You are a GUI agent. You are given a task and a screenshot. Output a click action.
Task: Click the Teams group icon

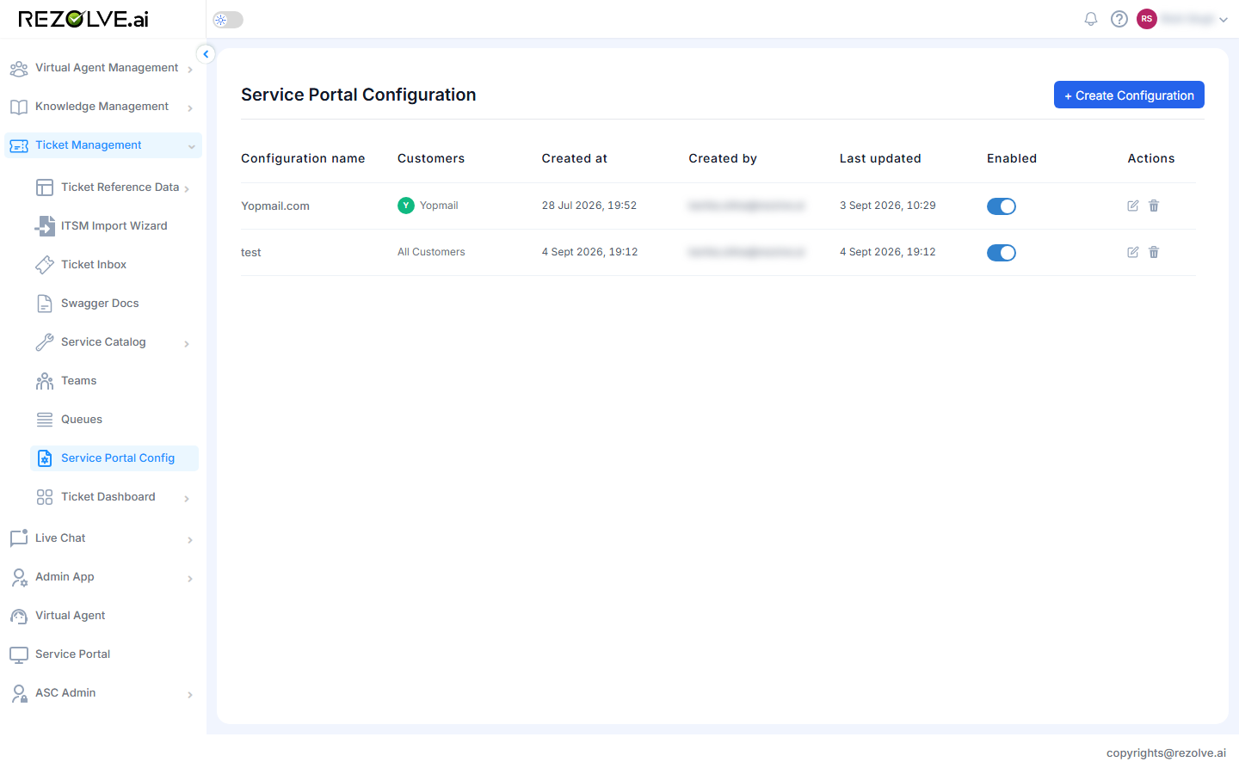pyautogui.click(x=45, y=381)
